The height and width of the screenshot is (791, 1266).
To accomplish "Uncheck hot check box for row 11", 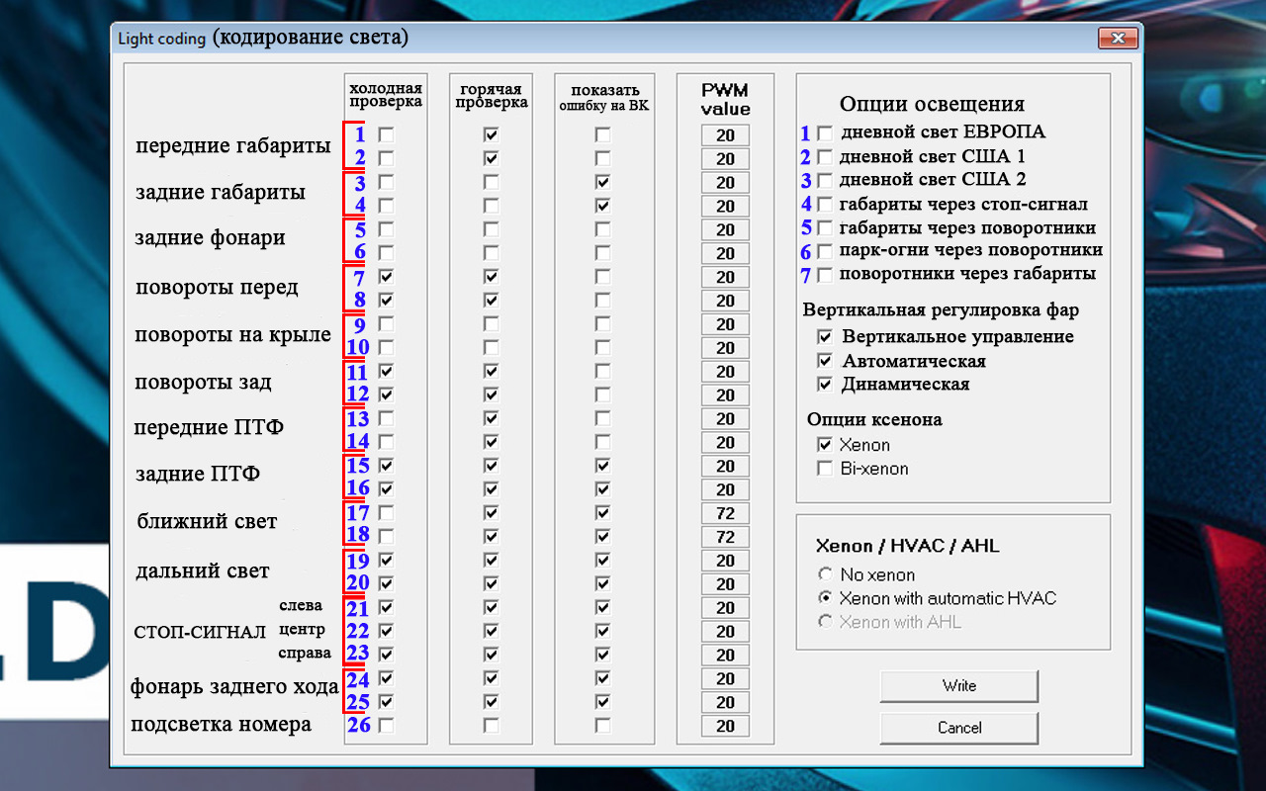I will click(x=491, y=372).
